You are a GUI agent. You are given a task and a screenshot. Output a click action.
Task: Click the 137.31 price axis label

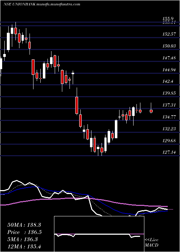[x=169, y=105]
